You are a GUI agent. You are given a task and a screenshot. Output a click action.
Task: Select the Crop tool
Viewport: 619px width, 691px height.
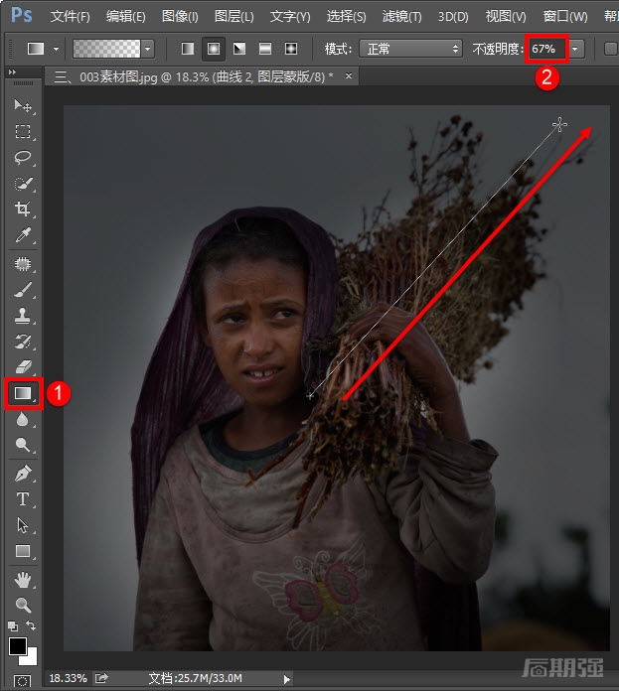coord(23,208)
